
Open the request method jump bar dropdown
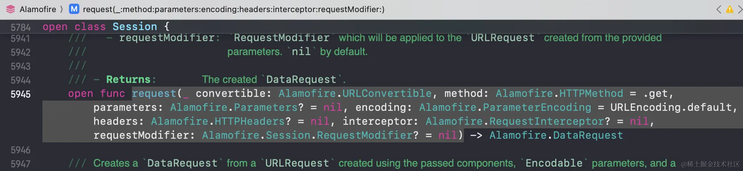(x=234, y=9)
